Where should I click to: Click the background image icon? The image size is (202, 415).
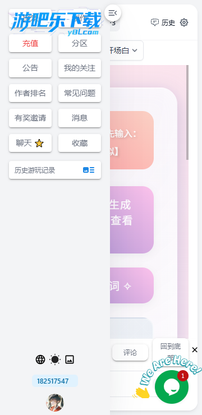click(x=70, y=359)
